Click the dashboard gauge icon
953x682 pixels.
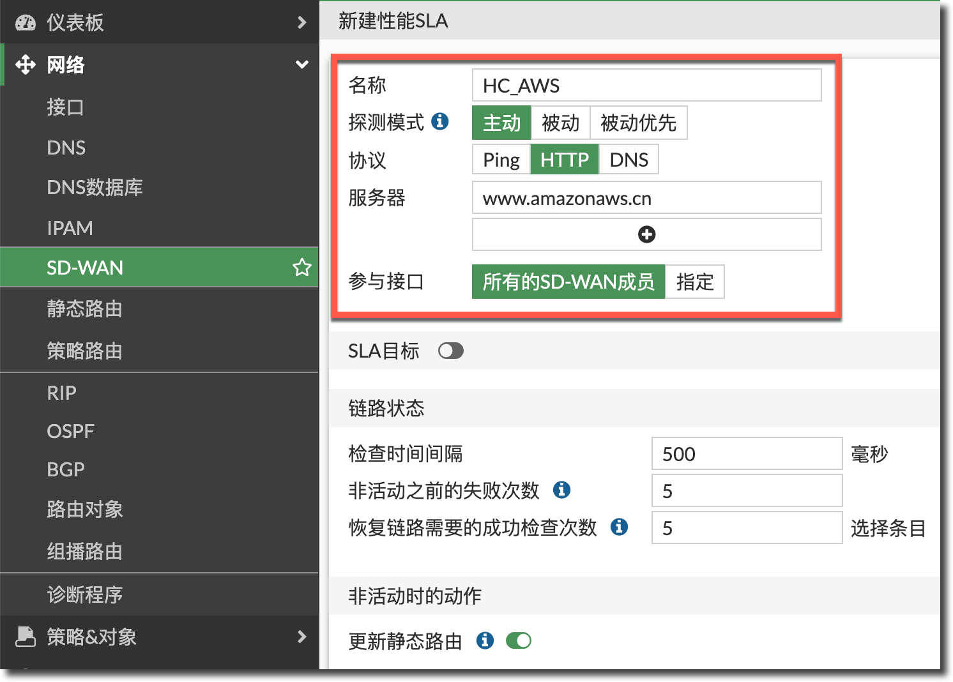[x=26, y=22]
